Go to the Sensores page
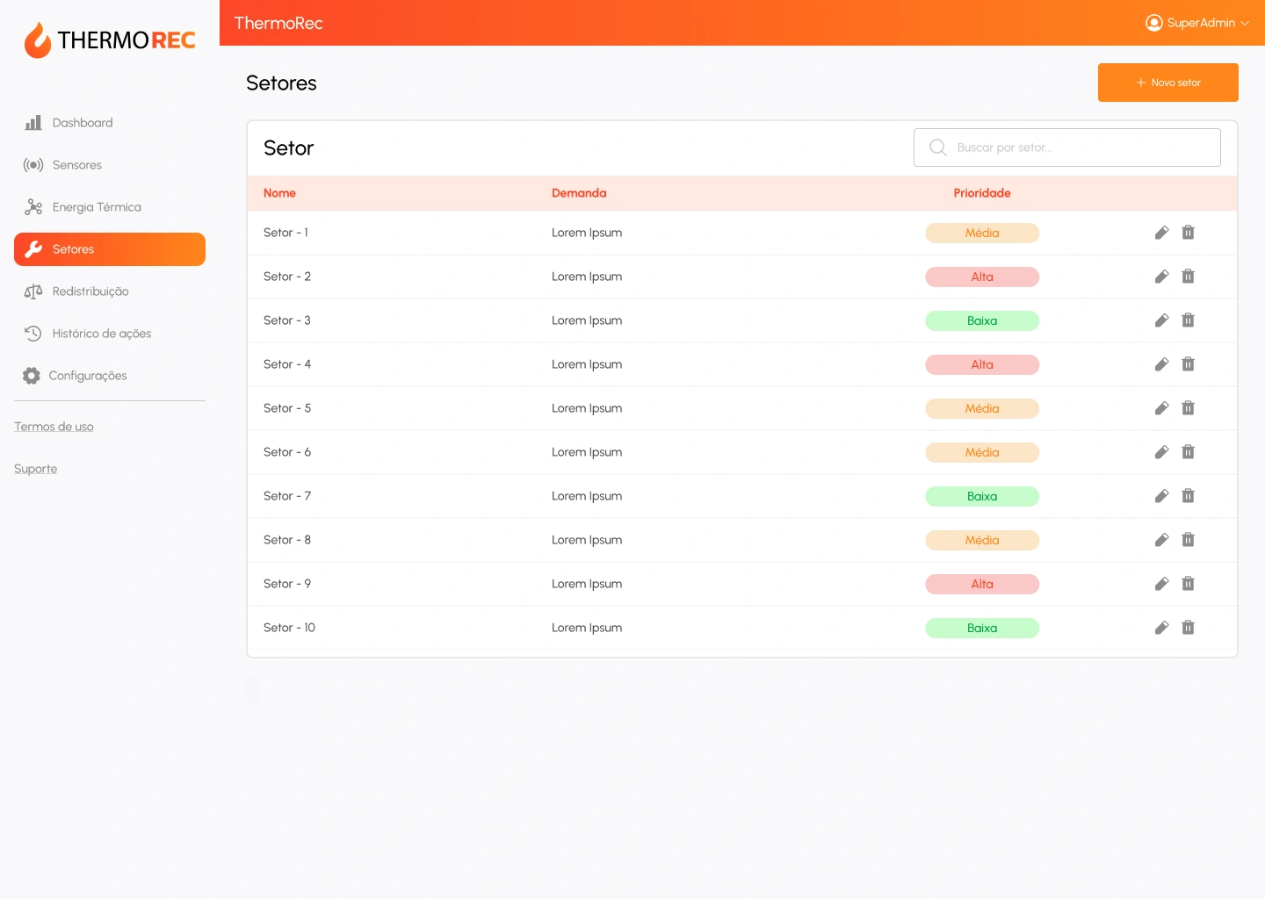The height and width of the screenshot is (899, 1265). point(76,165)
